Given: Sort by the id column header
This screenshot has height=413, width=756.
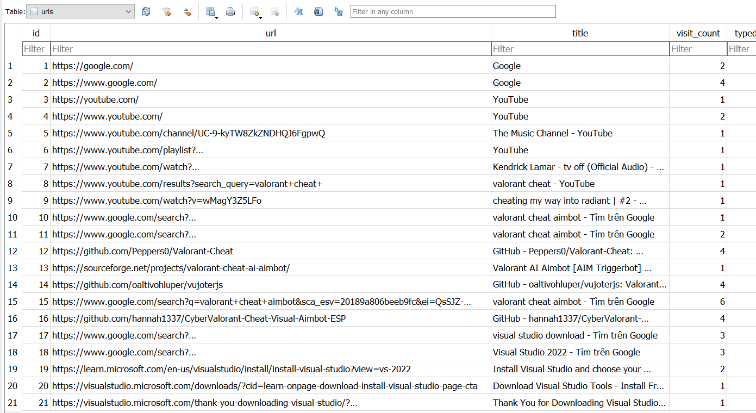Looking at the screenshot, I should click(36, 33).
